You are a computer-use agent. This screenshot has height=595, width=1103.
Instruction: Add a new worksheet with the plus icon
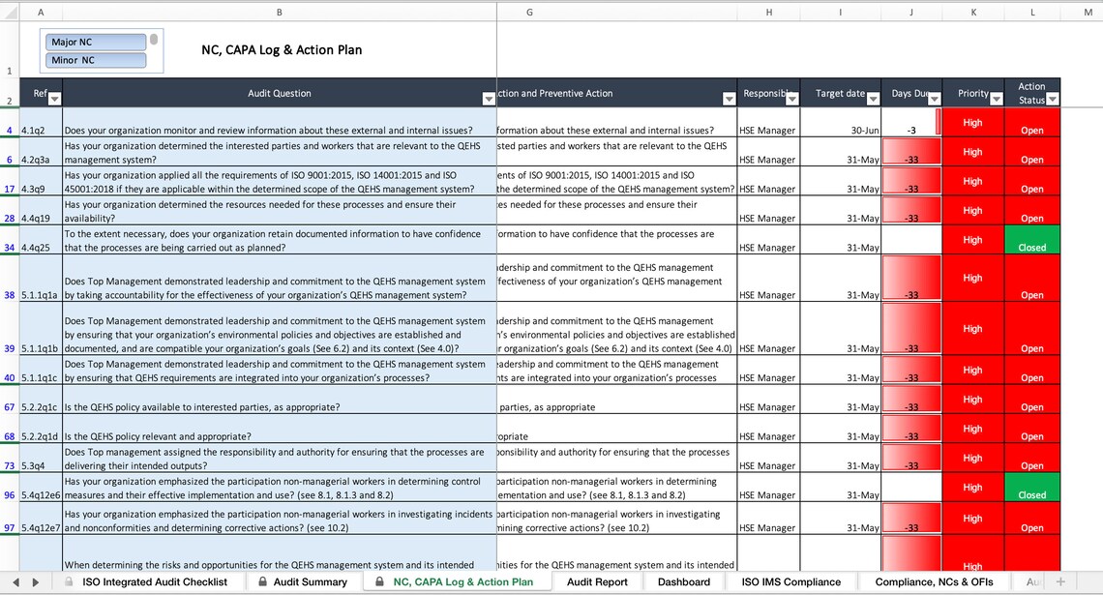pyautogui.click(x=1061, y=582)
